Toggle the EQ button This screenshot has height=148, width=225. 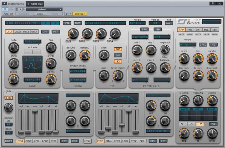[x=213, y=124]
